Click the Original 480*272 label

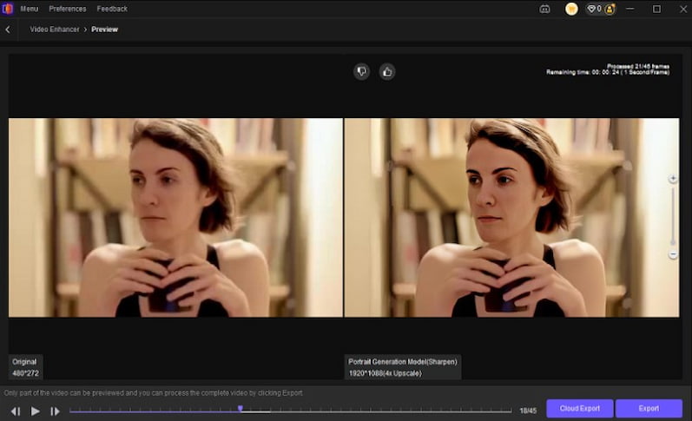click(25, 367)
